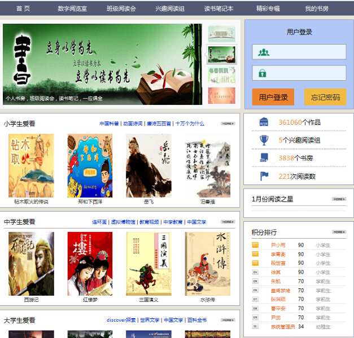Open the 读书笔记本 menu

click(x=218, y=8)
